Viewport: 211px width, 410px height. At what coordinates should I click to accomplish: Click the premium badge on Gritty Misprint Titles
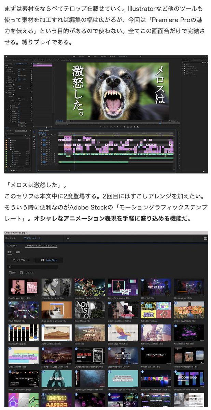pos(10,349)
